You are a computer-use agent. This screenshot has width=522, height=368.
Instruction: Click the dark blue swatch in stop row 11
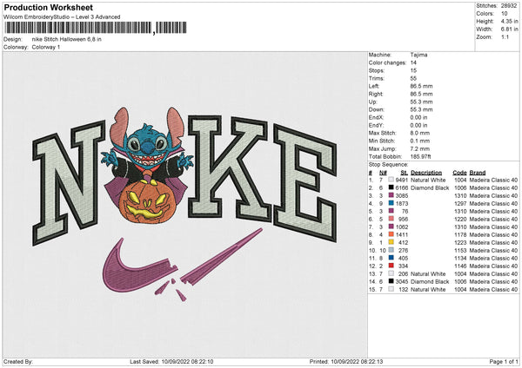pos(391,258)
